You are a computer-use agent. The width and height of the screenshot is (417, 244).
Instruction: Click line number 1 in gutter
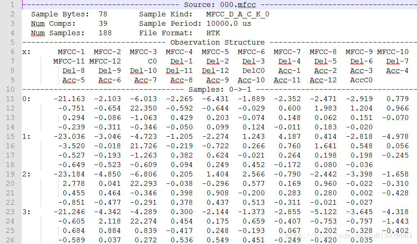pyautogui.click(x=12, y=5)
